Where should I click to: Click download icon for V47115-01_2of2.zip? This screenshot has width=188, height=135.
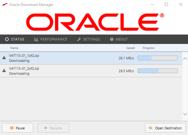click(4, 71)
